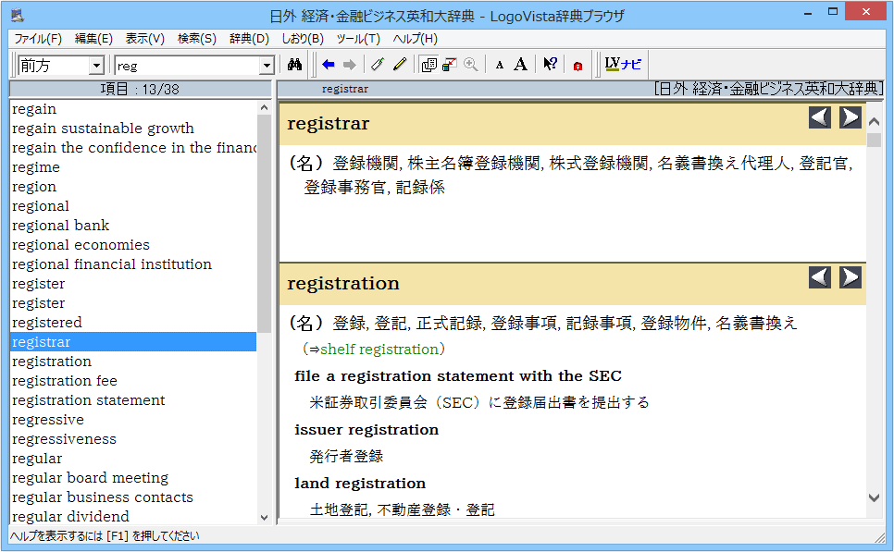Image resolution: width=894 pixels, height=552 pixels.
Task: Click the context help pointer icon
Action: coord(550,65)
